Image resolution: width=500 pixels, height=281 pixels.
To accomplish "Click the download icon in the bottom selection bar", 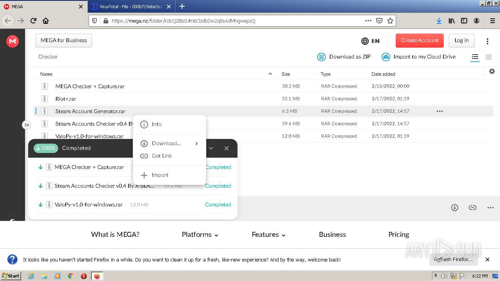I will (x=455, y=208).
